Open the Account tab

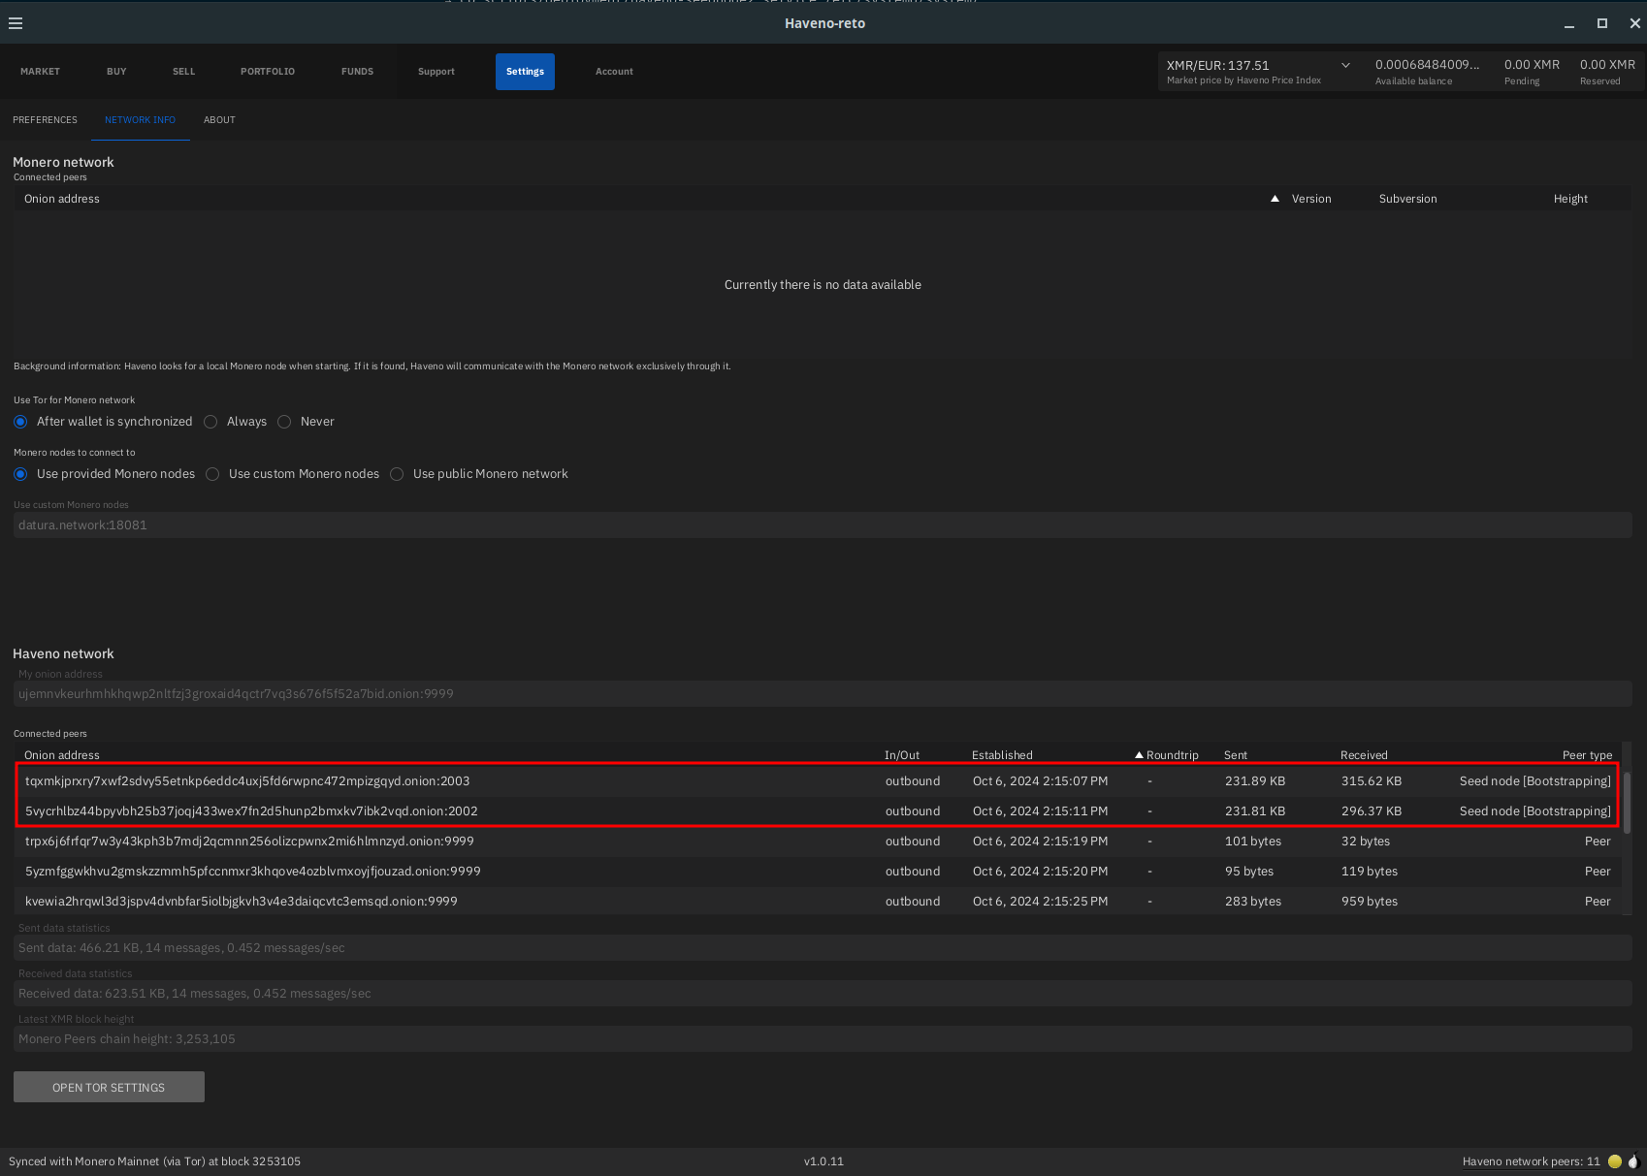(x=614, y=72)
